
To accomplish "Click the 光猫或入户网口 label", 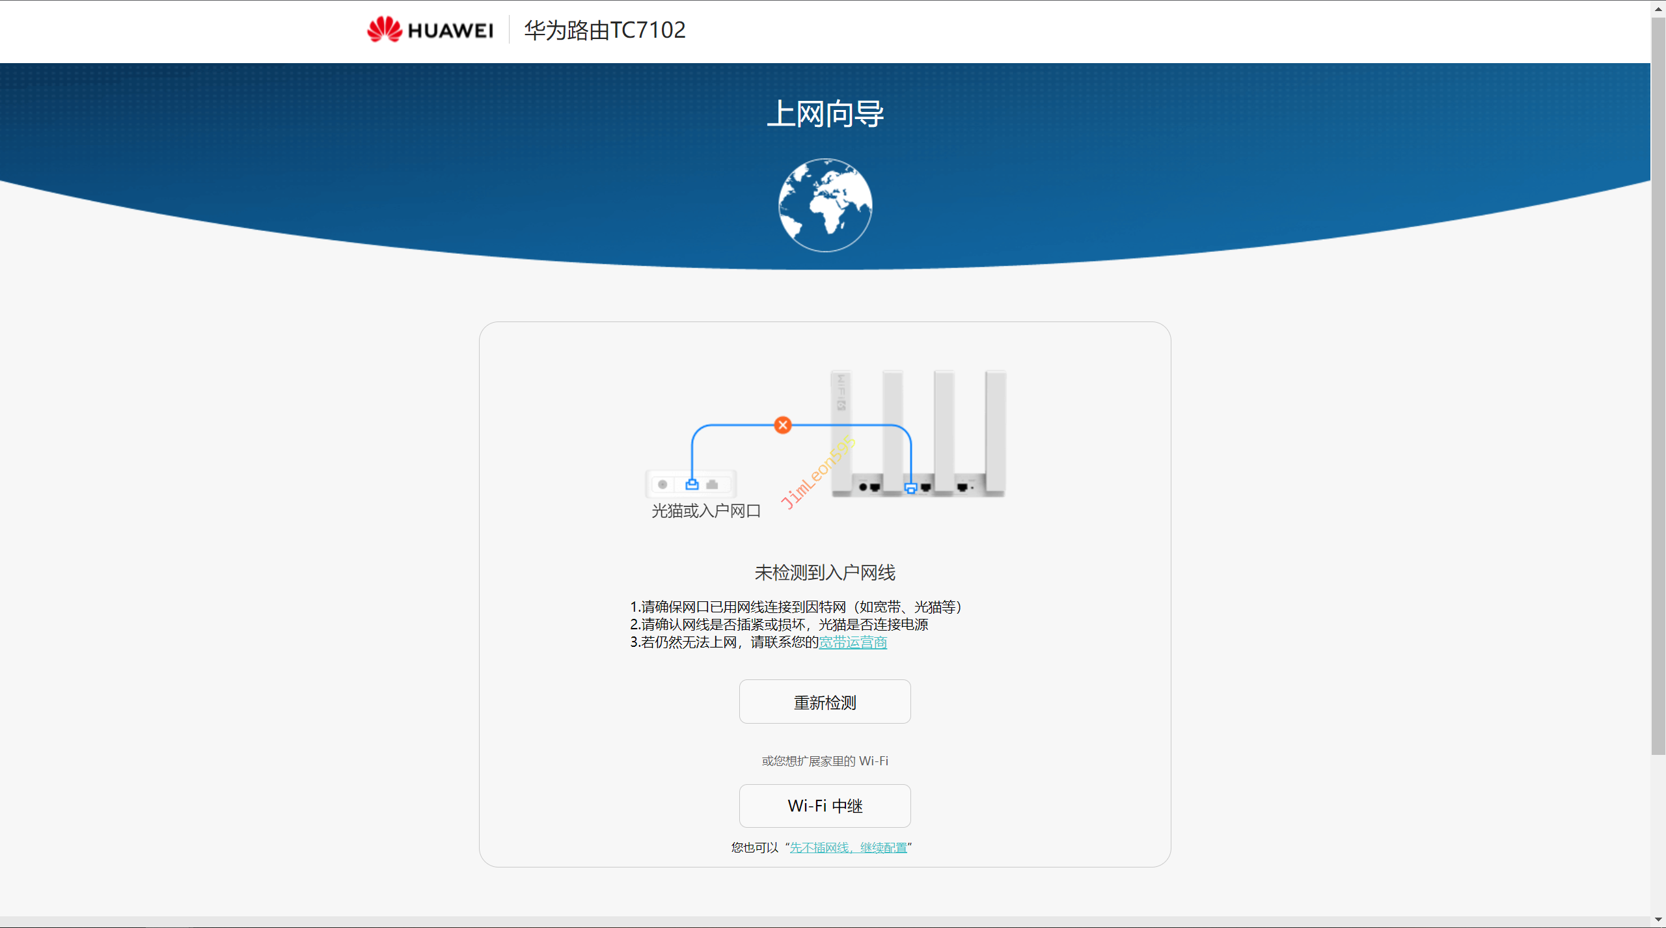I will click(706, 511).
